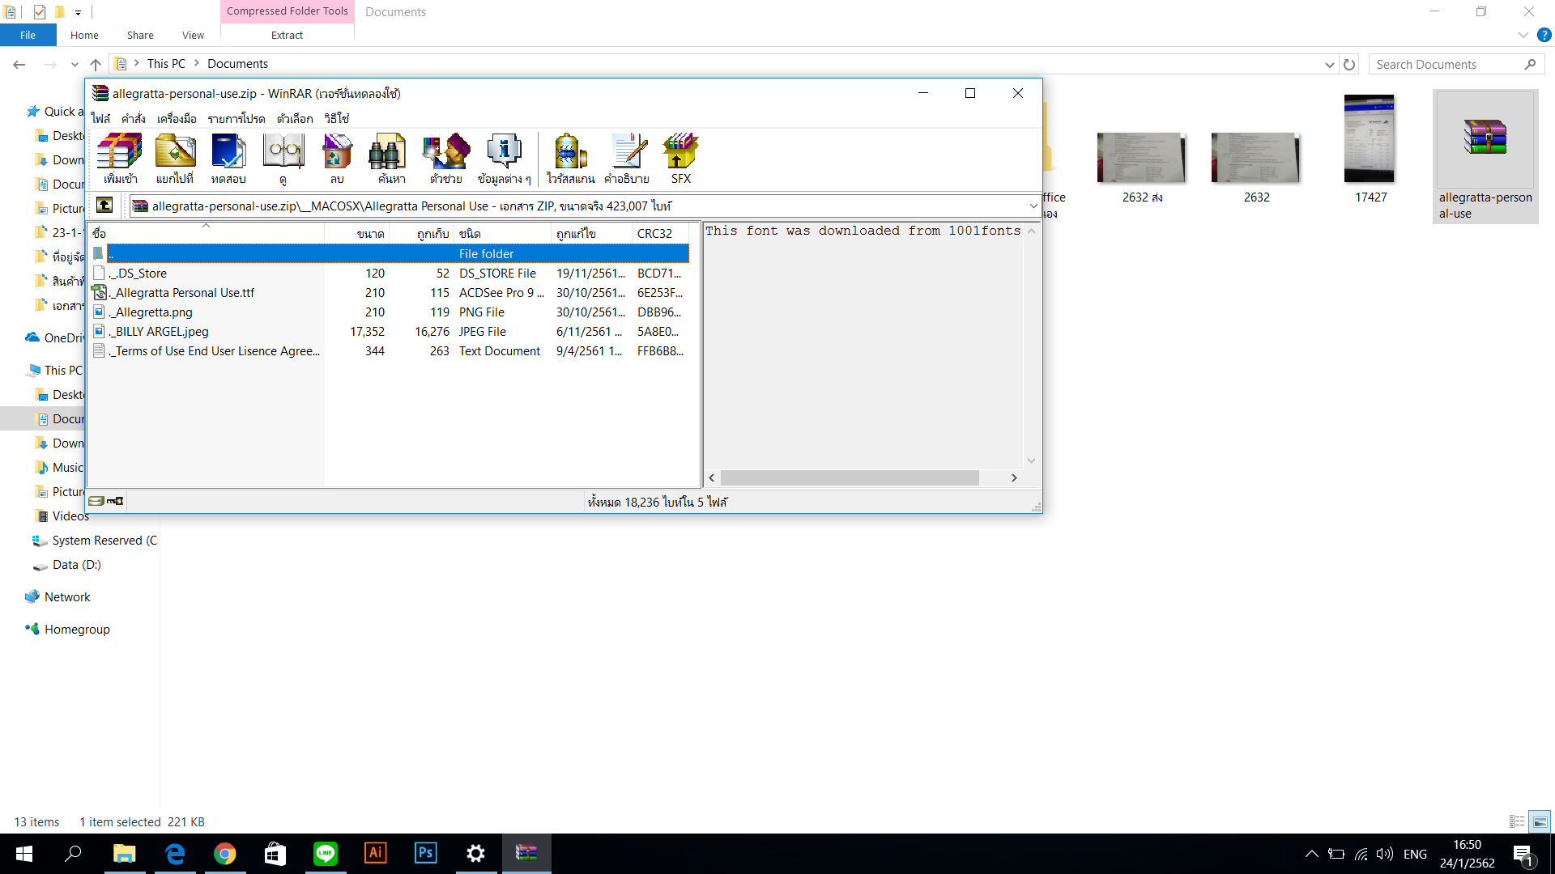Sort WinRAR list by size (ขนาด) column
Screen dimensions: 1555x874
point(356,233)
